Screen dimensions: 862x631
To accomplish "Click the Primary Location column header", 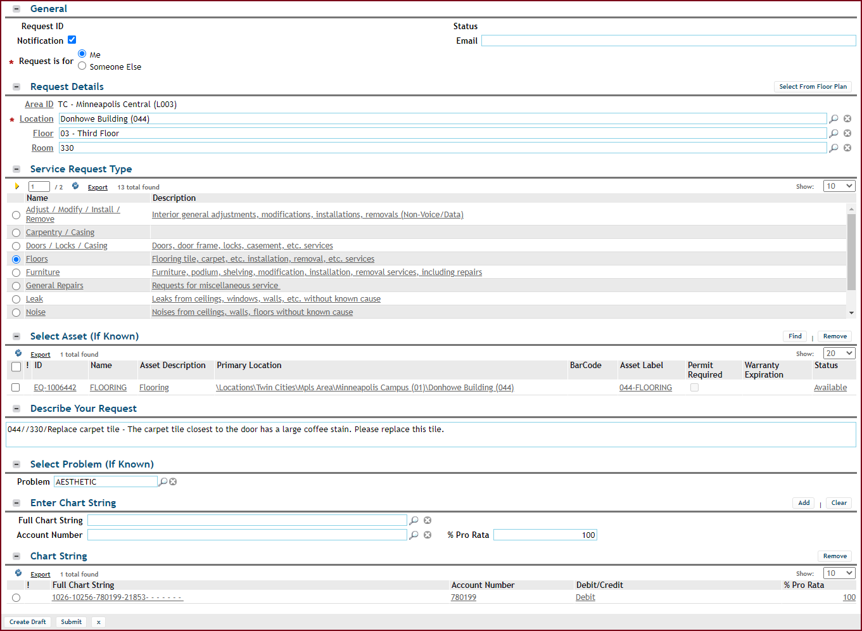I will click(x=249, y=366).
